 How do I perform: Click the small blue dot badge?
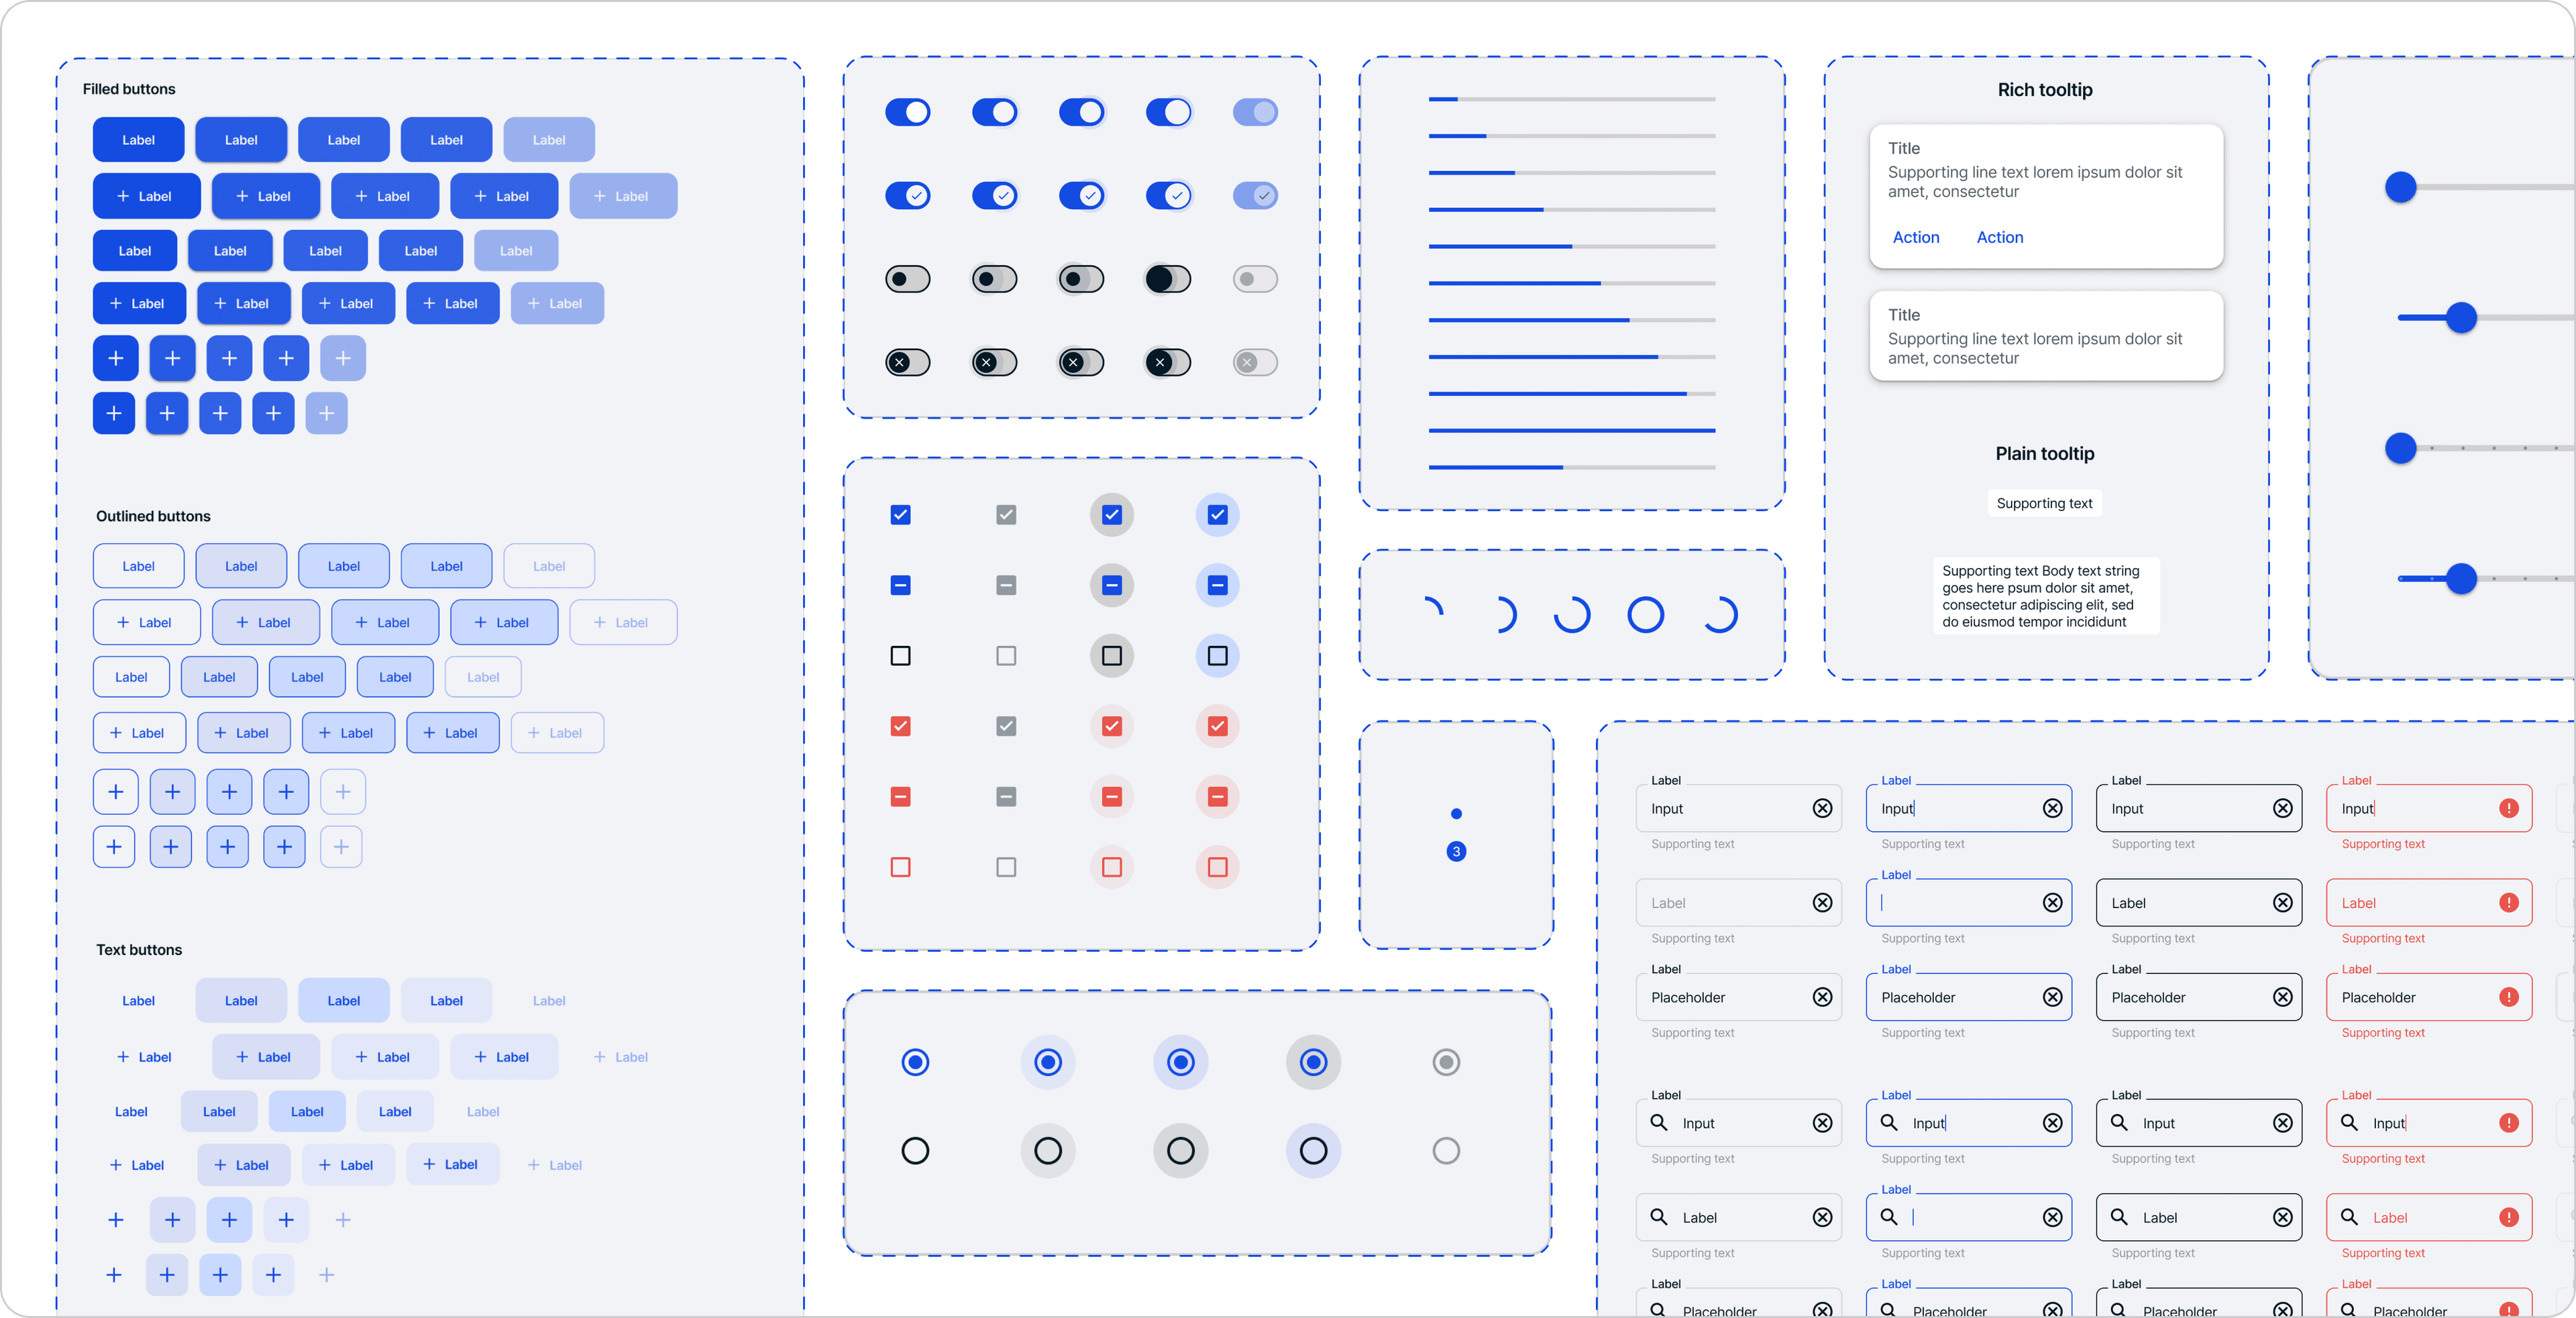point(1456,813)
